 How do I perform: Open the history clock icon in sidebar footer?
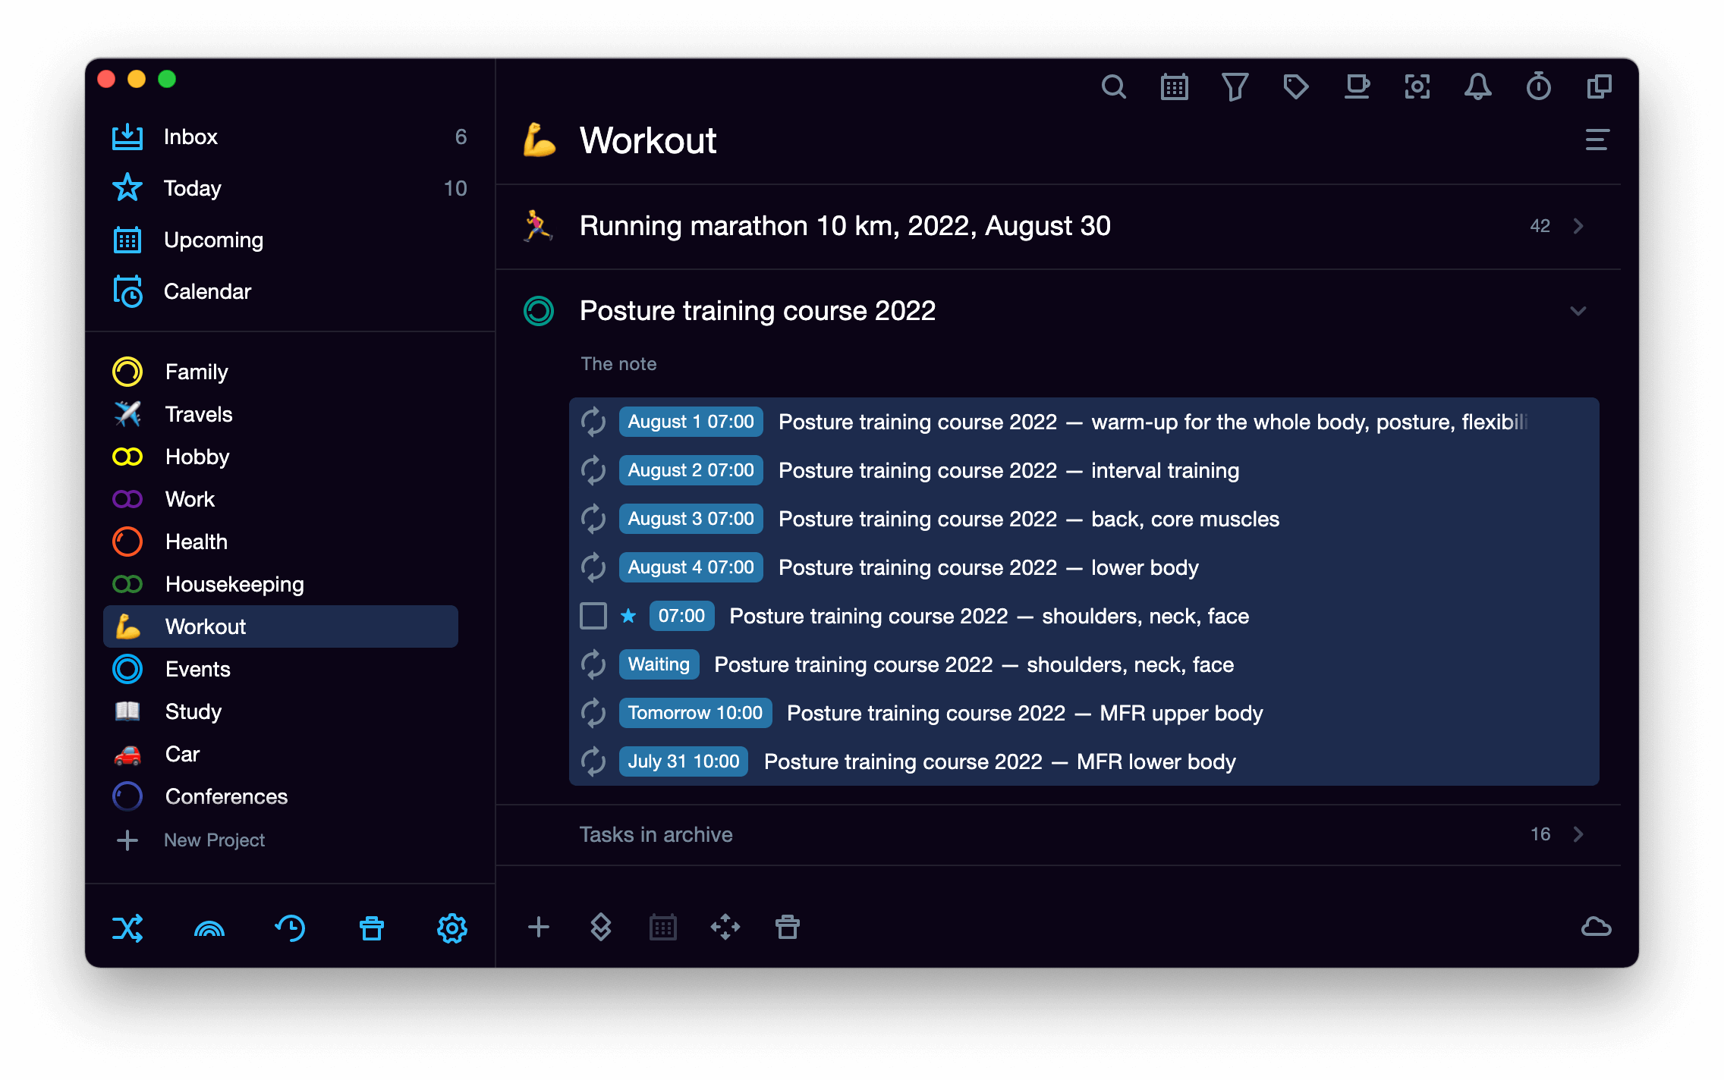pyautogui.click(x=290, y=928)
